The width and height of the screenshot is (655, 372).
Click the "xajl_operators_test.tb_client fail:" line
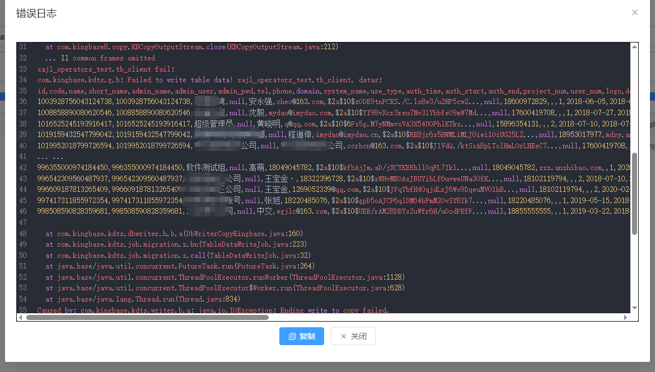click(106, 69)
